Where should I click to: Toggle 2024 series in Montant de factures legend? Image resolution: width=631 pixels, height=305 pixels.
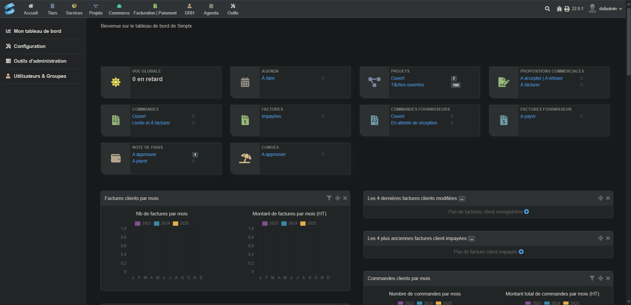[289, 223]
